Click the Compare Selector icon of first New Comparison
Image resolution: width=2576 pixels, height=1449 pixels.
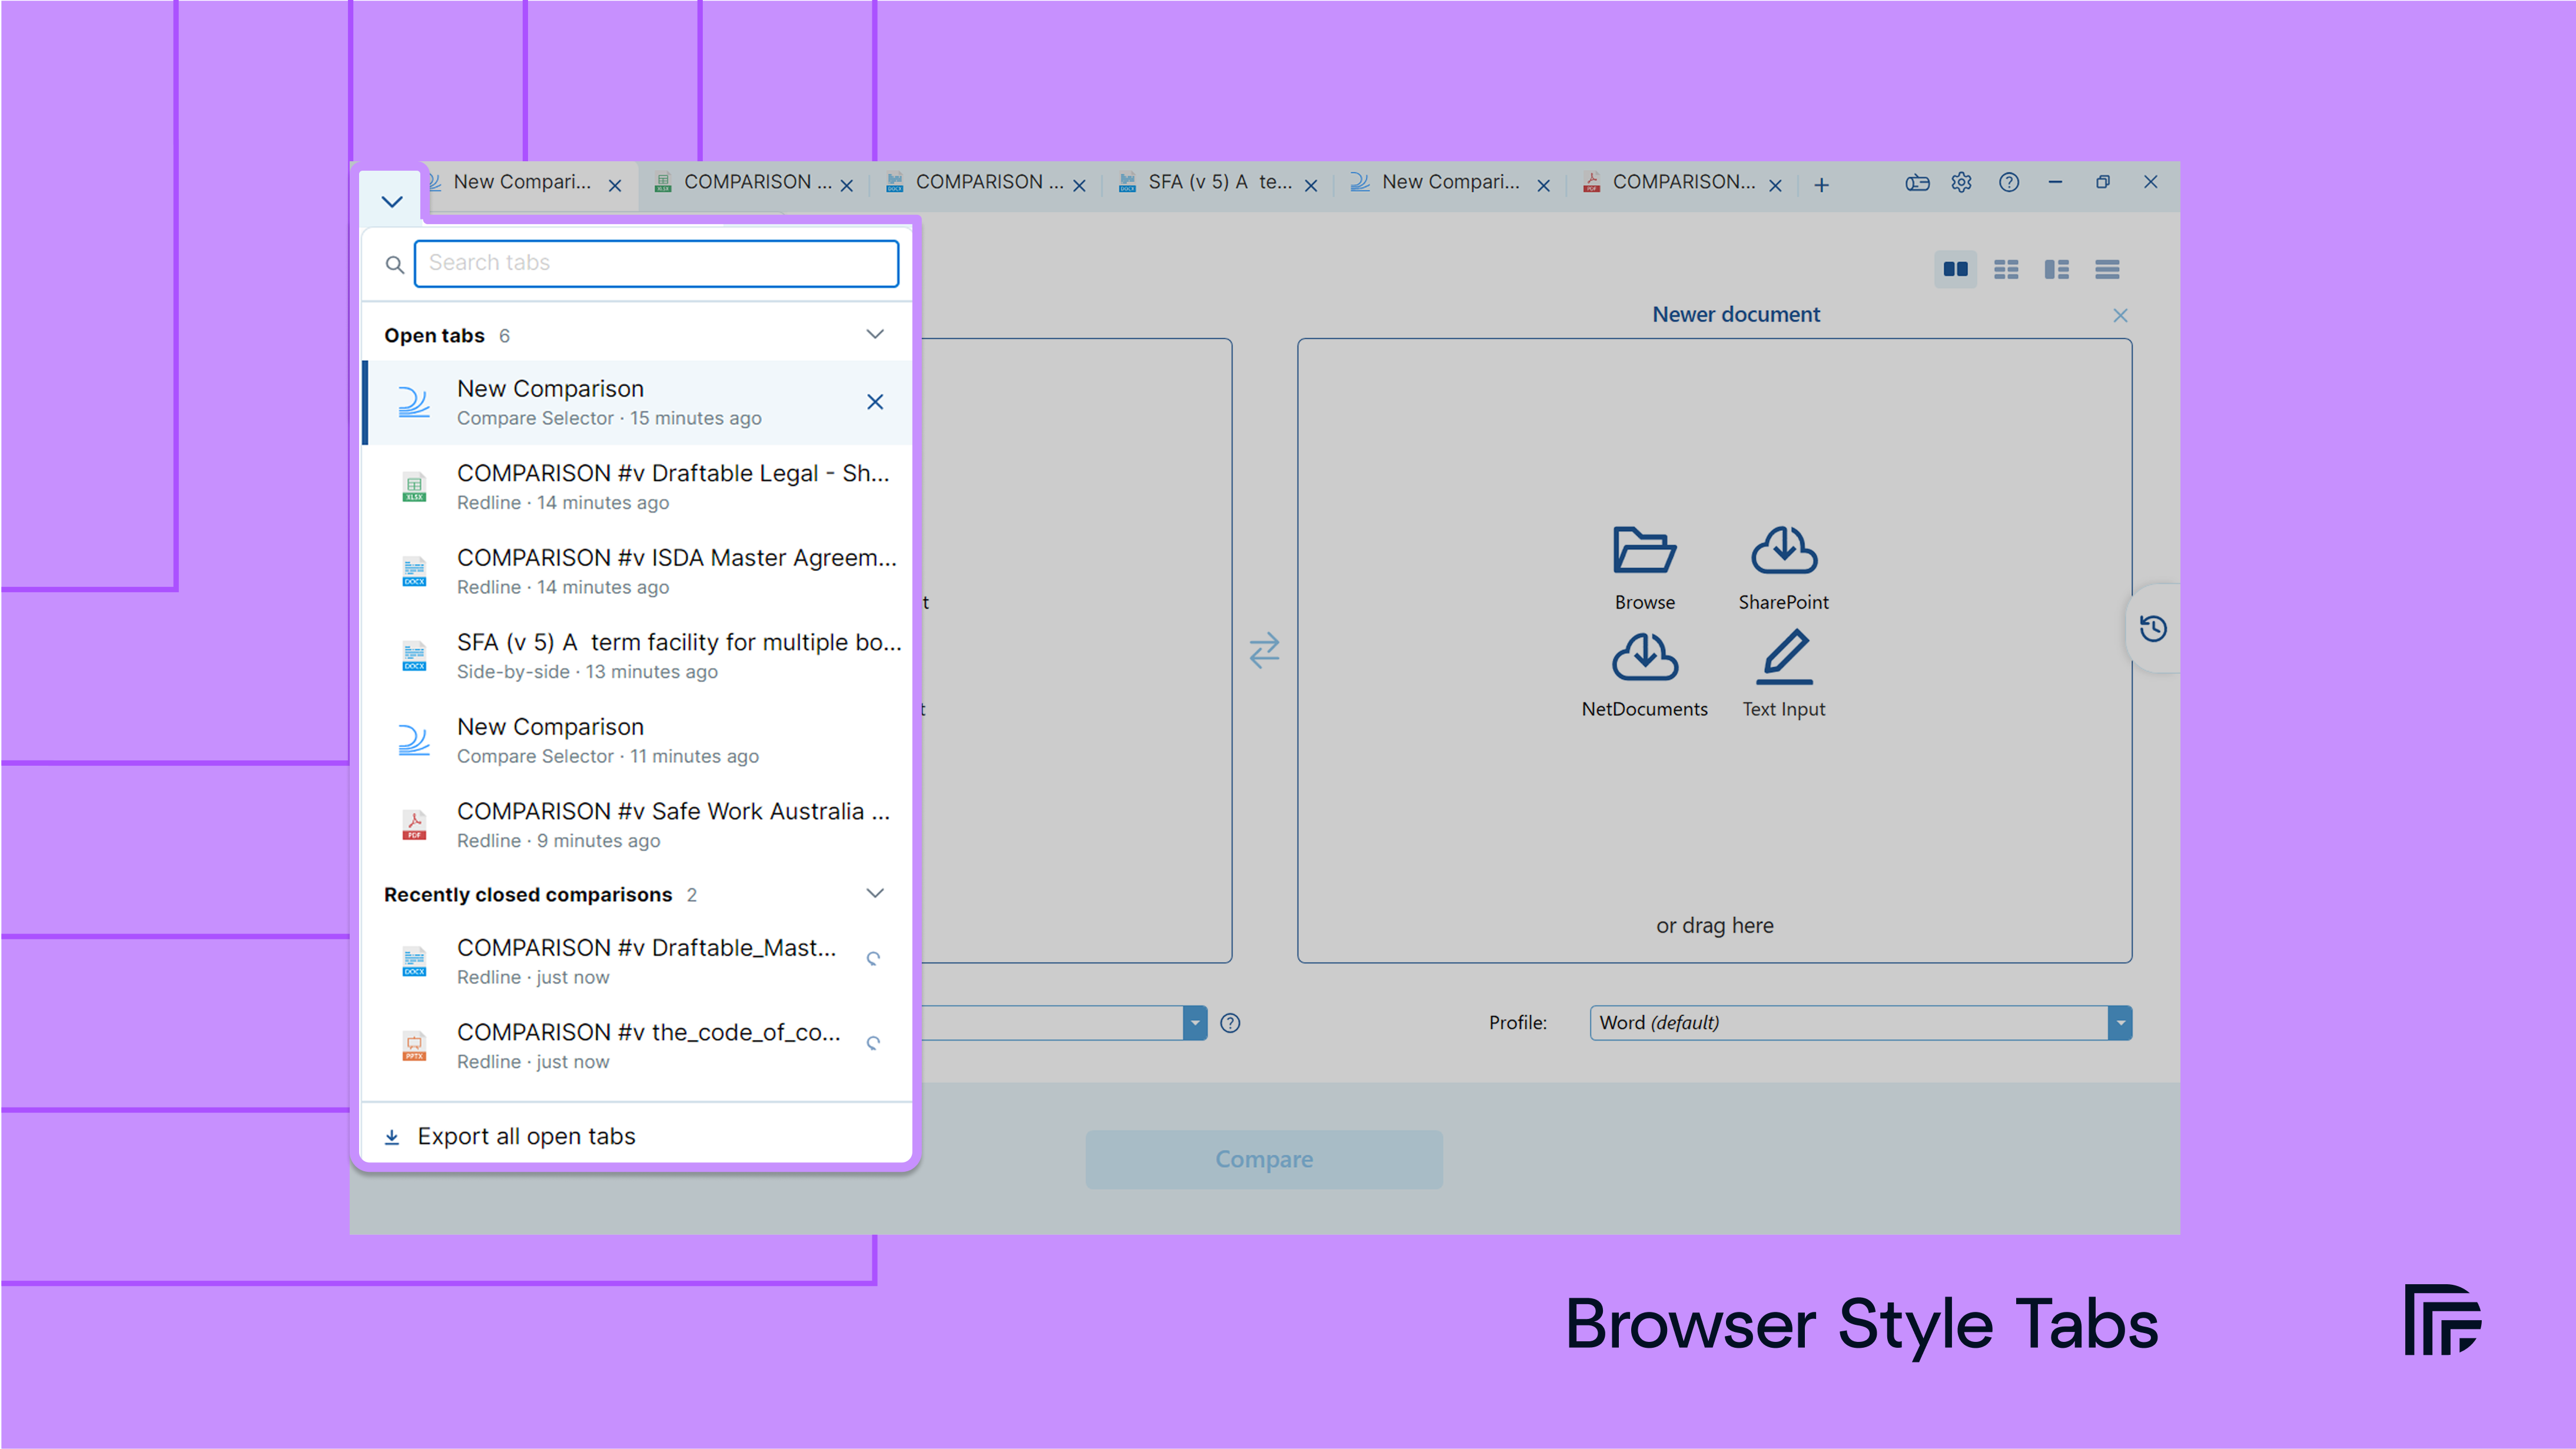tap(414, 402)
